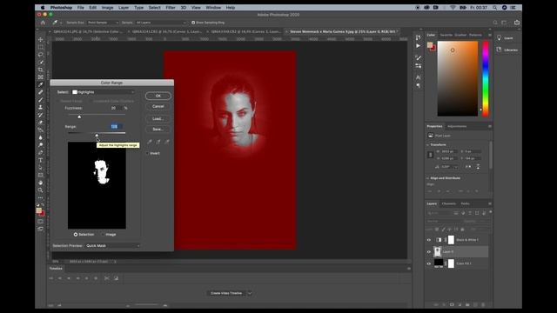Open the Actions panel play icon
This screenshot has width=557, height=313.
(418, 46)
